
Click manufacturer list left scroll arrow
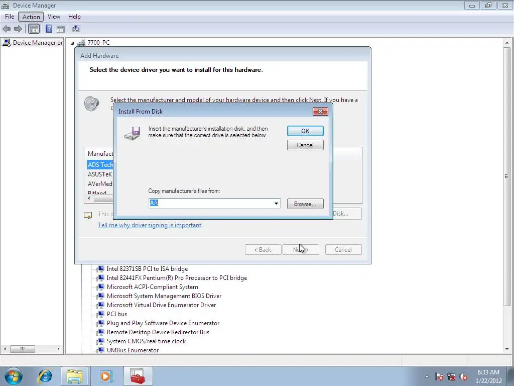89,199
